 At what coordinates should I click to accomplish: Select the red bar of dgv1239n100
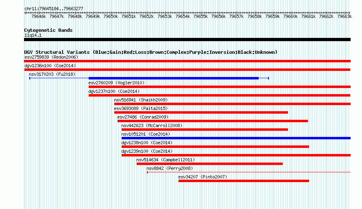[x=236, y=155]
